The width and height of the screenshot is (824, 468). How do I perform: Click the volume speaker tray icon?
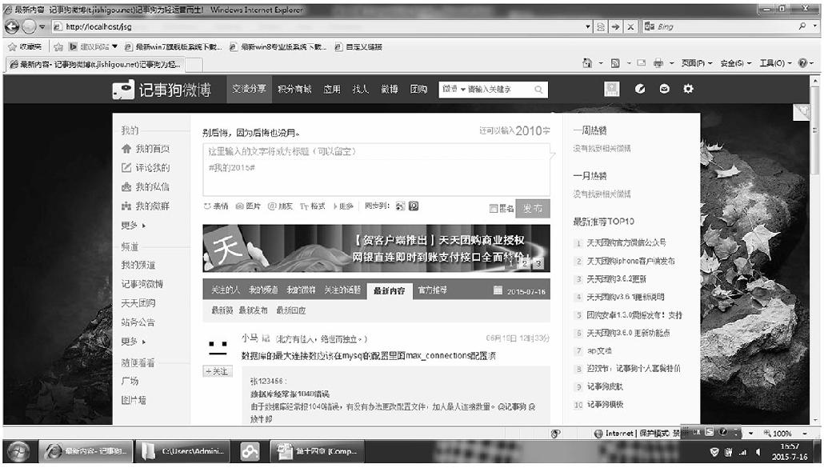[x=758, y=452]
